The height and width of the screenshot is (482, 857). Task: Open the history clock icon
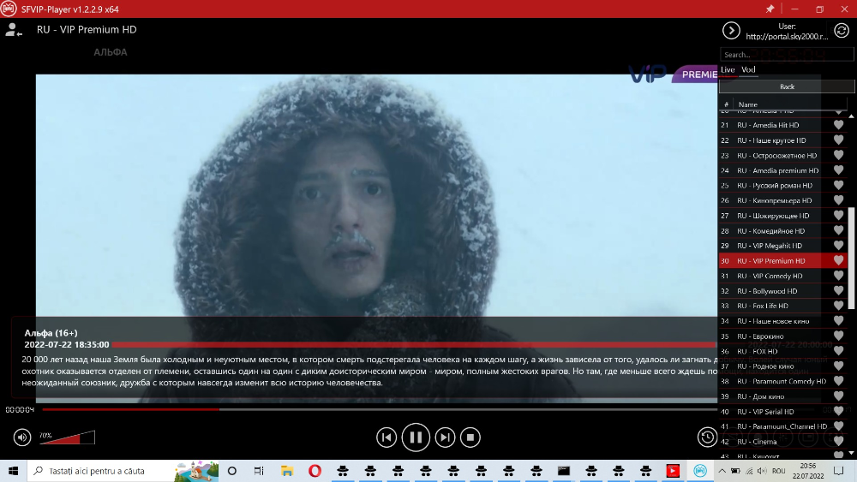click(707, 437)
